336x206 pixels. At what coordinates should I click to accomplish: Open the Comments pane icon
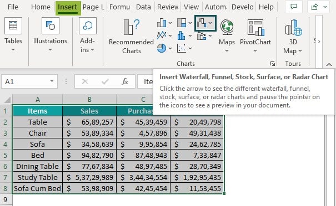[x=294, y=7]
